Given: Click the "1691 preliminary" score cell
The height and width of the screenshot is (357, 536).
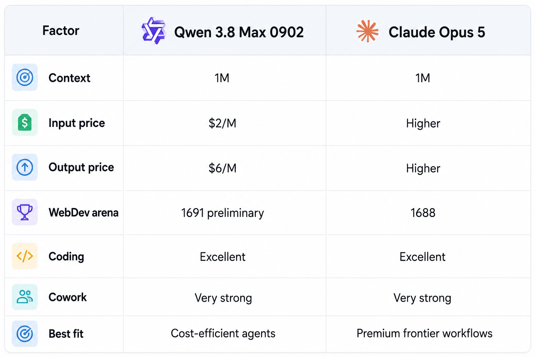Looking at the screenshot, I should (223, 213).
